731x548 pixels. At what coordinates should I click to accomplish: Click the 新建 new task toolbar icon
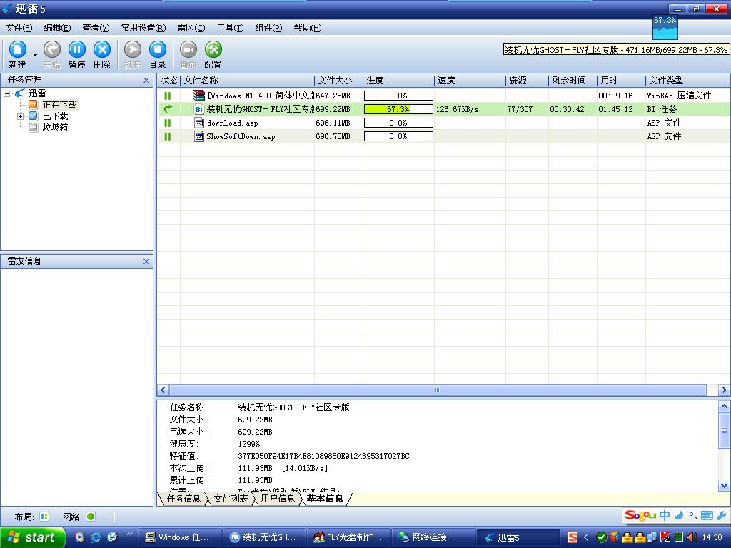coord(18,49)
